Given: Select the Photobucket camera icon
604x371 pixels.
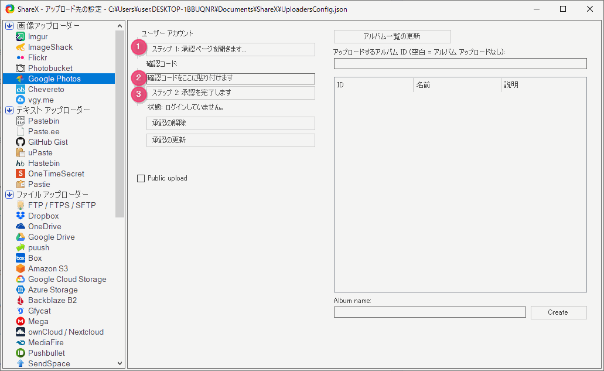Looking at the screenshot, I should coord(21,68).
